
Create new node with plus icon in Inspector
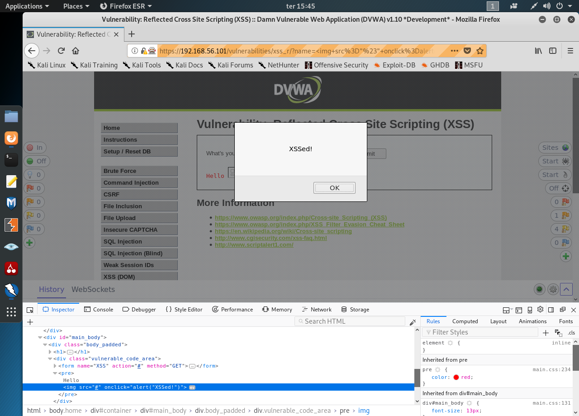[30, 322]
